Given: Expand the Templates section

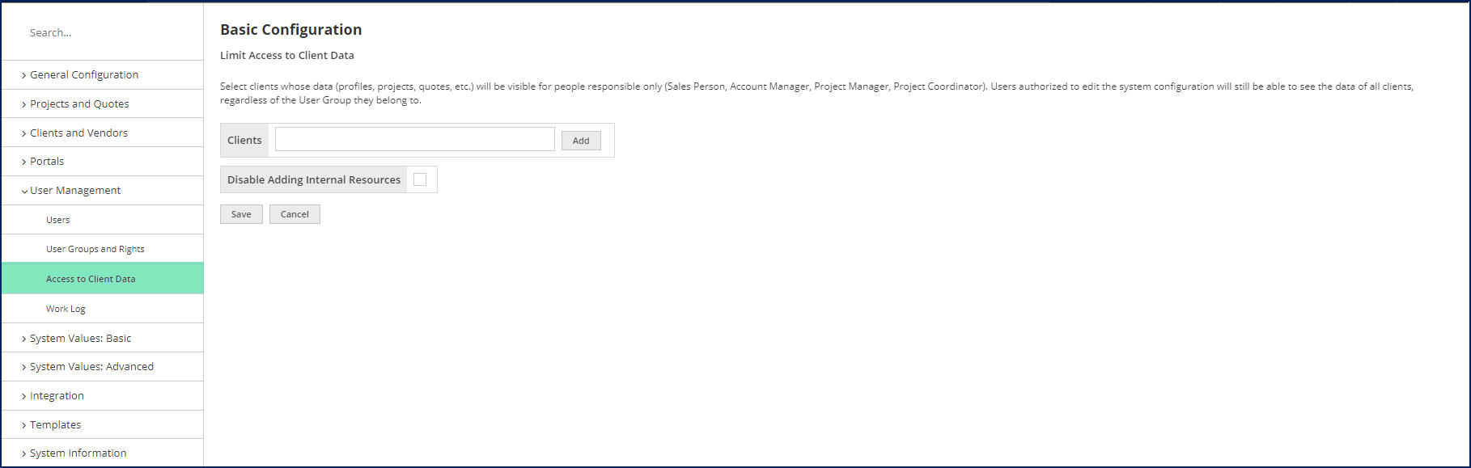Looking at the screenshot, I should pyautogui.click(x=102, y=424).
